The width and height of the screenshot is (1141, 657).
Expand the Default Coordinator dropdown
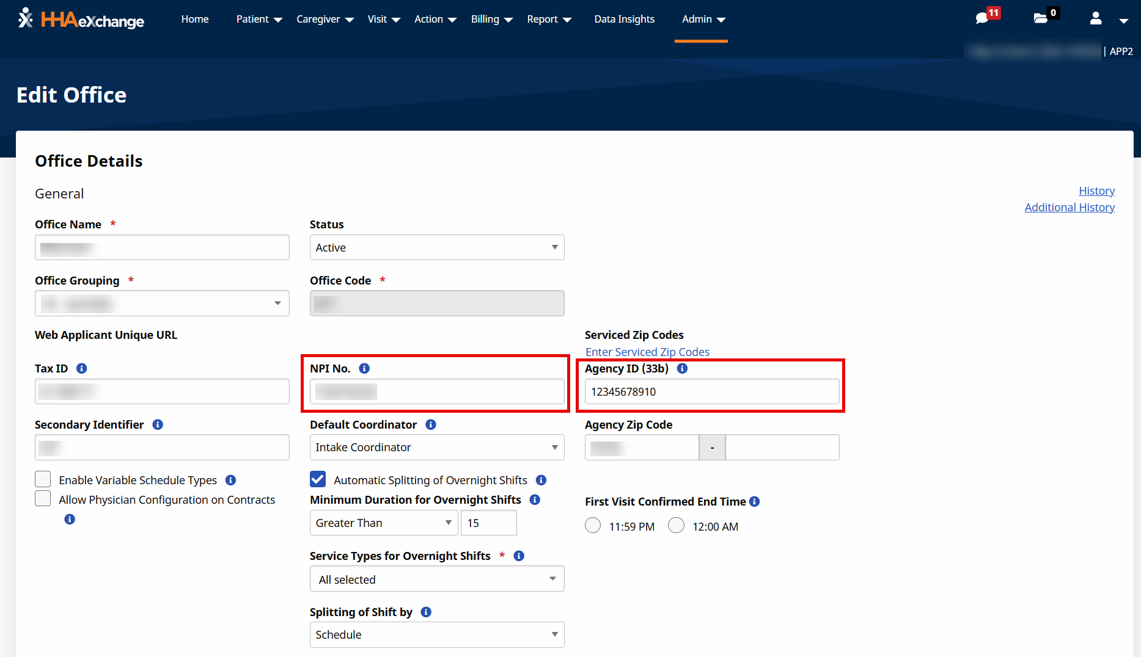(436, 448)
